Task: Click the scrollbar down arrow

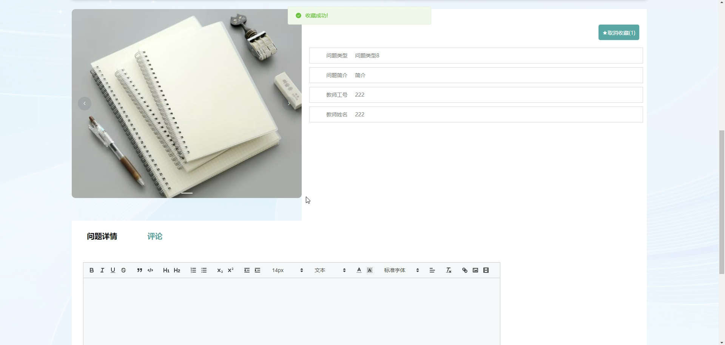Action: (x=722, y=342)
